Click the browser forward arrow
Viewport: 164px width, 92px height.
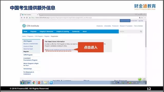pyautogui.click(x=24, y=18)
